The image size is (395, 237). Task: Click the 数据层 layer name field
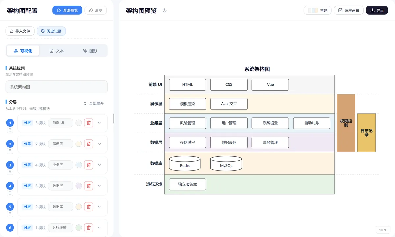61,186
